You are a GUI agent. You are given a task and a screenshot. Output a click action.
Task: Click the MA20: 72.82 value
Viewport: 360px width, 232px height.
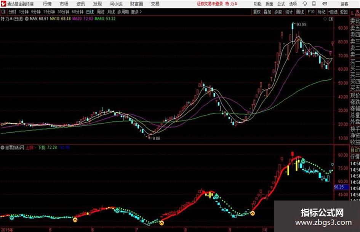tap(83, 19)
